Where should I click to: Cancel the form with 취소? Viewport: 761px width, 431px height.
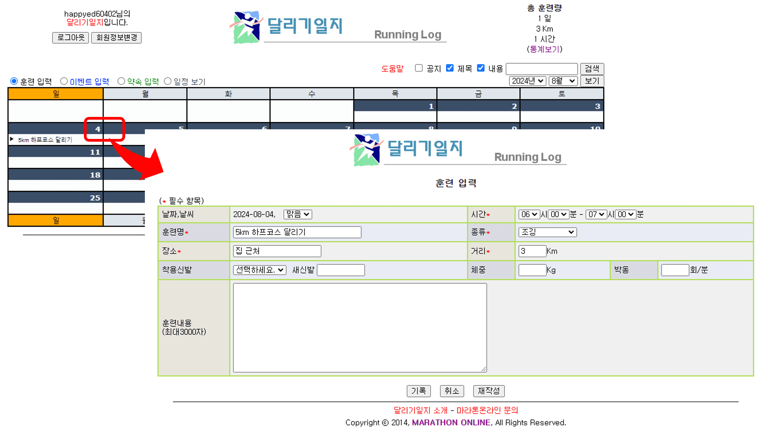[x=452, y=391]
